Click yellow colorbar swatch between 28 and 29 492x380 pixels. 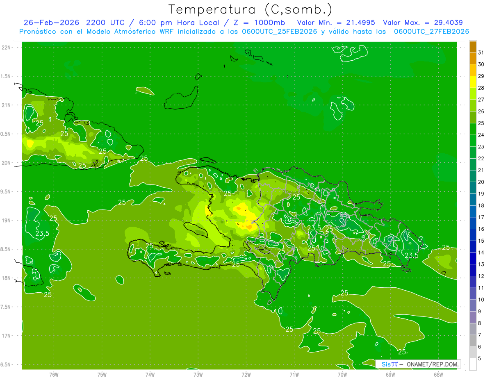point(473,82)
